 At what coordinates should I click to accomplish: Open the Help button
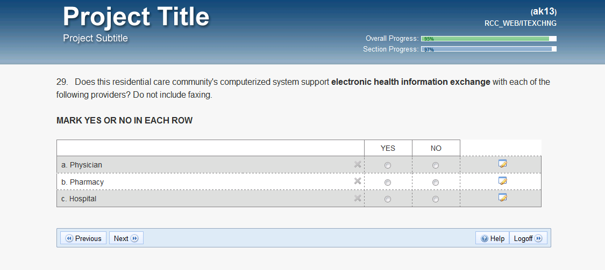492,238
